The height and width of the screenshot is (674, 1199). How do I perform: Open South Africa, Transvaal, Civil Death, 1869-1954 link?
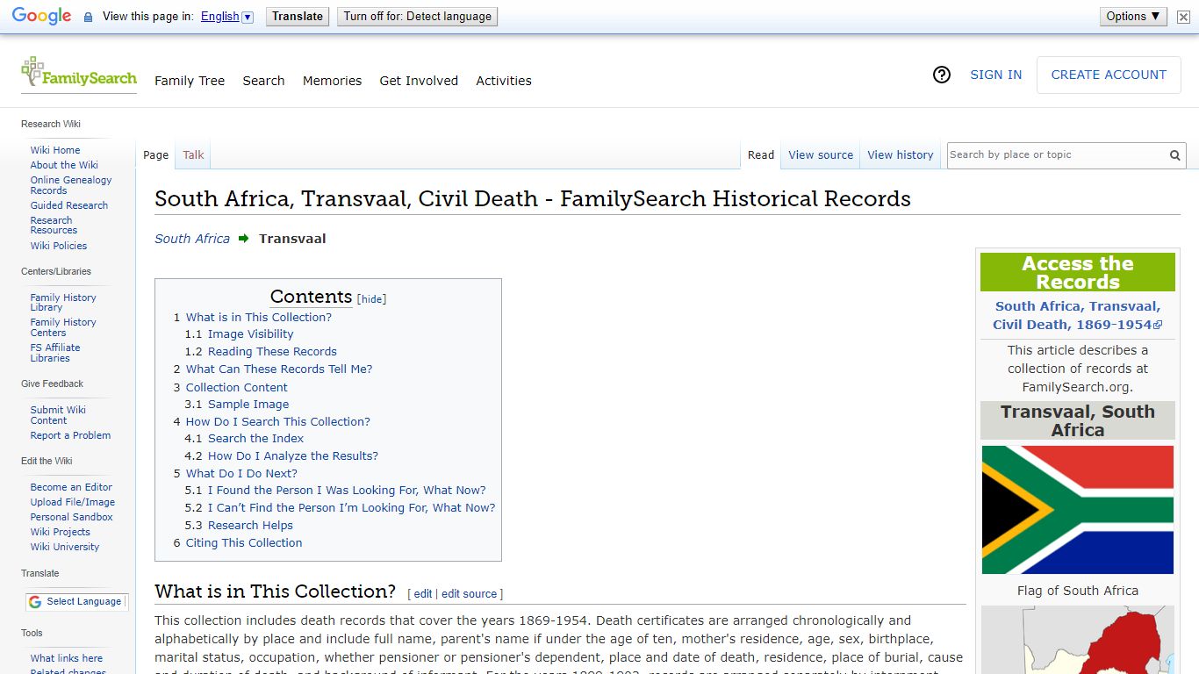[1077, 315]
